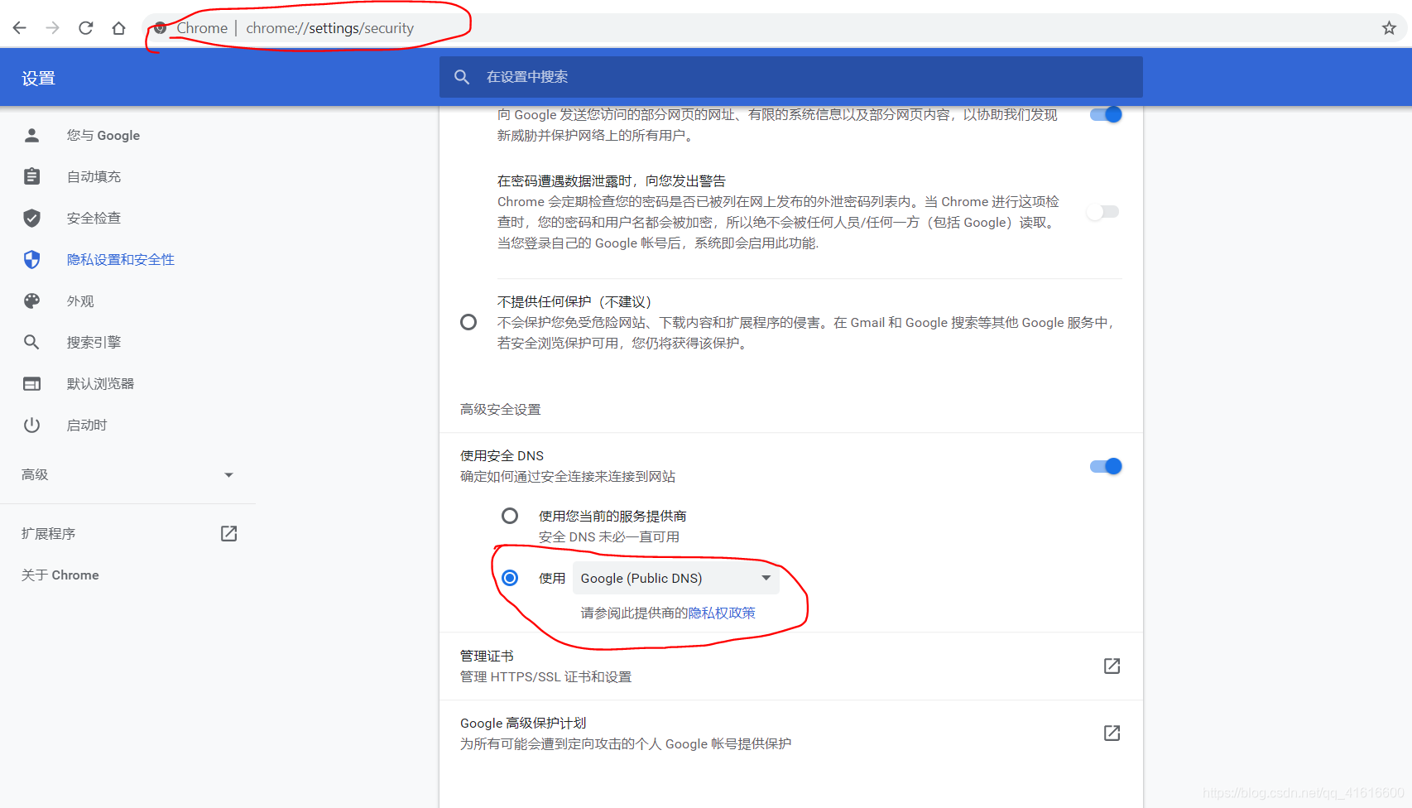Toggle sending URLs to Google switch
This screenshot has height=808, width=1412.
coord(1106,114)
